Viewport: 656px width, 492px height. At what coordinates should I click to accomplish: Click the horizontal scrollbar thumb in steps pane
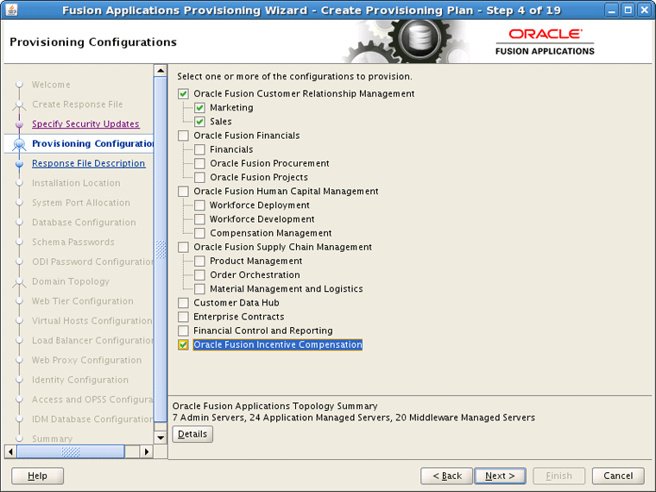(x=71, y=451)
